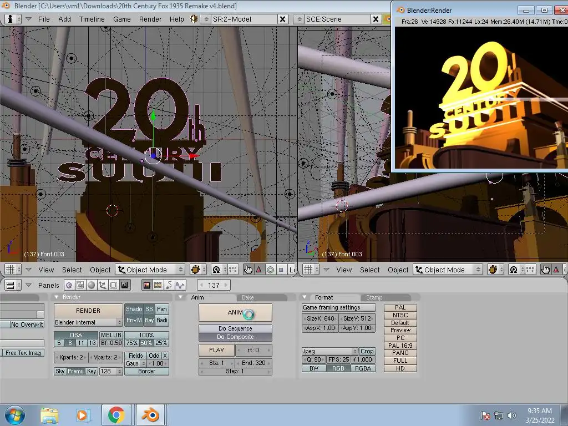
Task: Open the Timeline menu
Action: [92, 19]
